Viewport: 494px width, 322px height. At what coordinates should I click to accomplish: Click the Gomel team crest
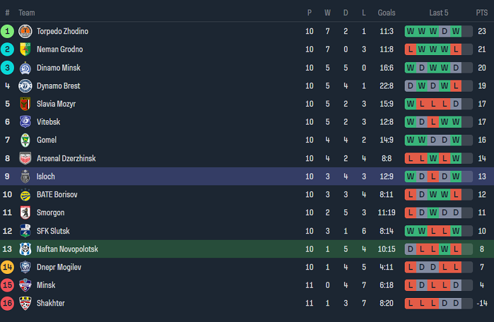coord(25,140)
